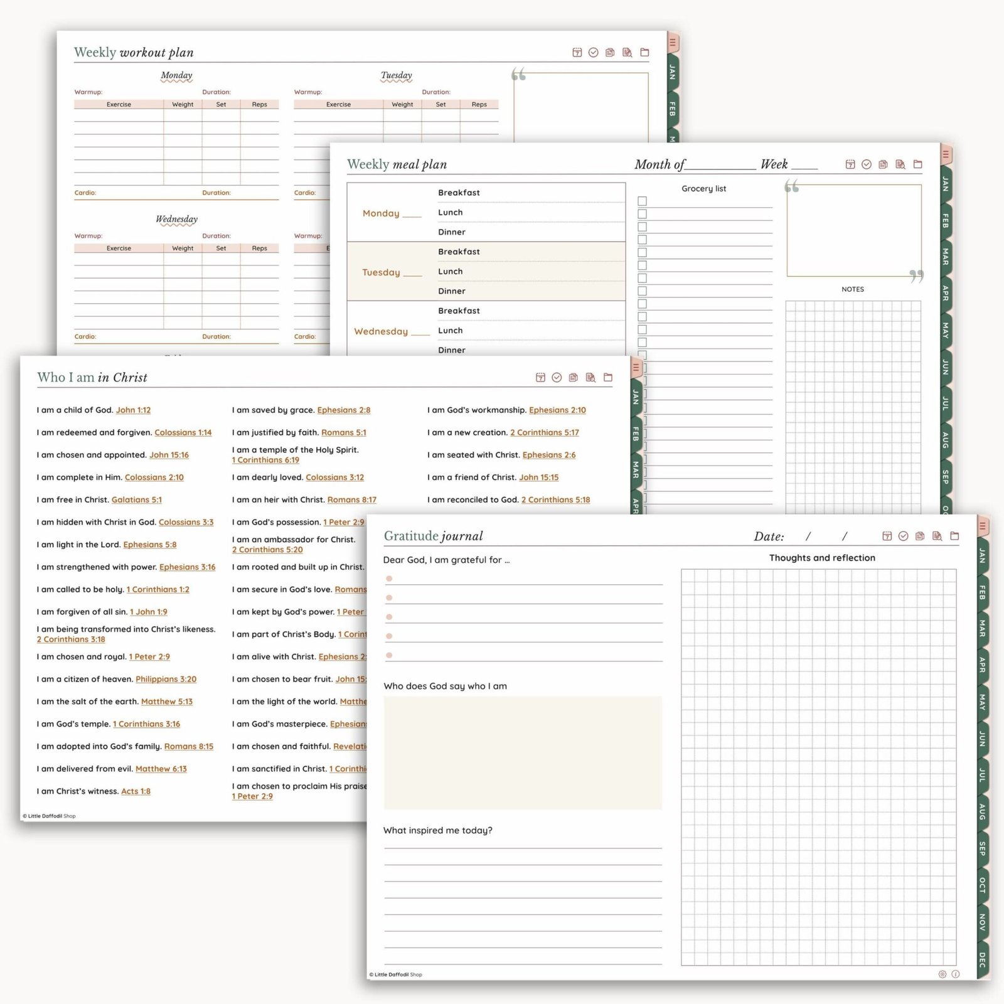This screenshot has height=1004, width=1004.
Task: Open hamburger index tab on Weekly workout plan
Action: pos(673,43)
